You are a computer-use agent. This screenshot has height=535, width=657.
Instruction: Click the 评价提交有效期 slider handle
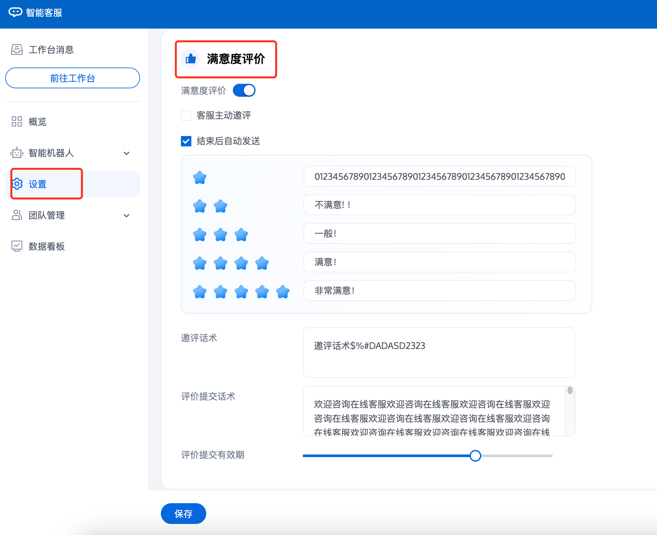coord(475,455)
